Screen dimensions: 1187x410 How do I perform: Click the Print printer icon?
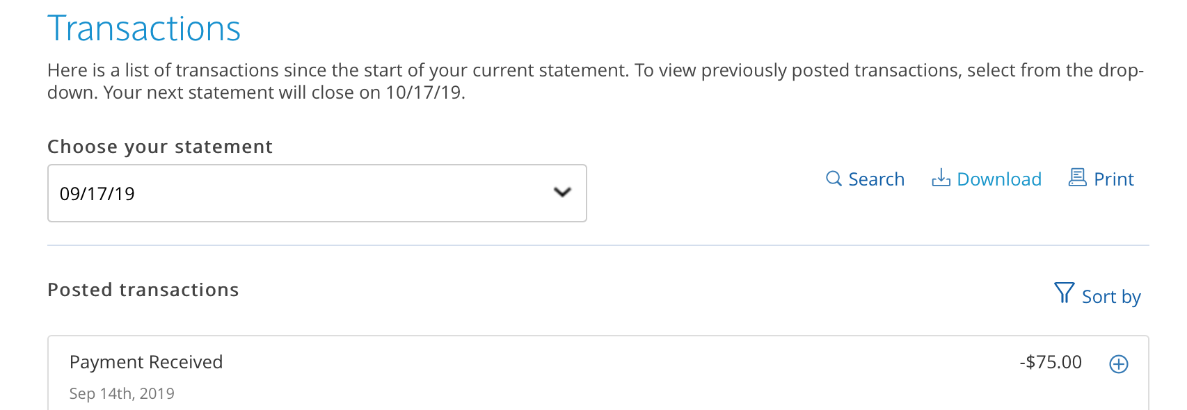[x=1077, y=178]
